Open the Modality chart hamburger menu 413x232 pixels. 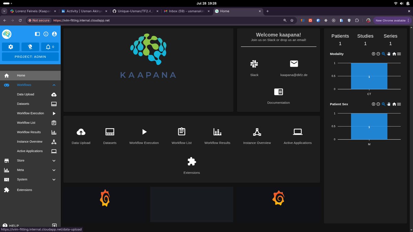[399, 54]
